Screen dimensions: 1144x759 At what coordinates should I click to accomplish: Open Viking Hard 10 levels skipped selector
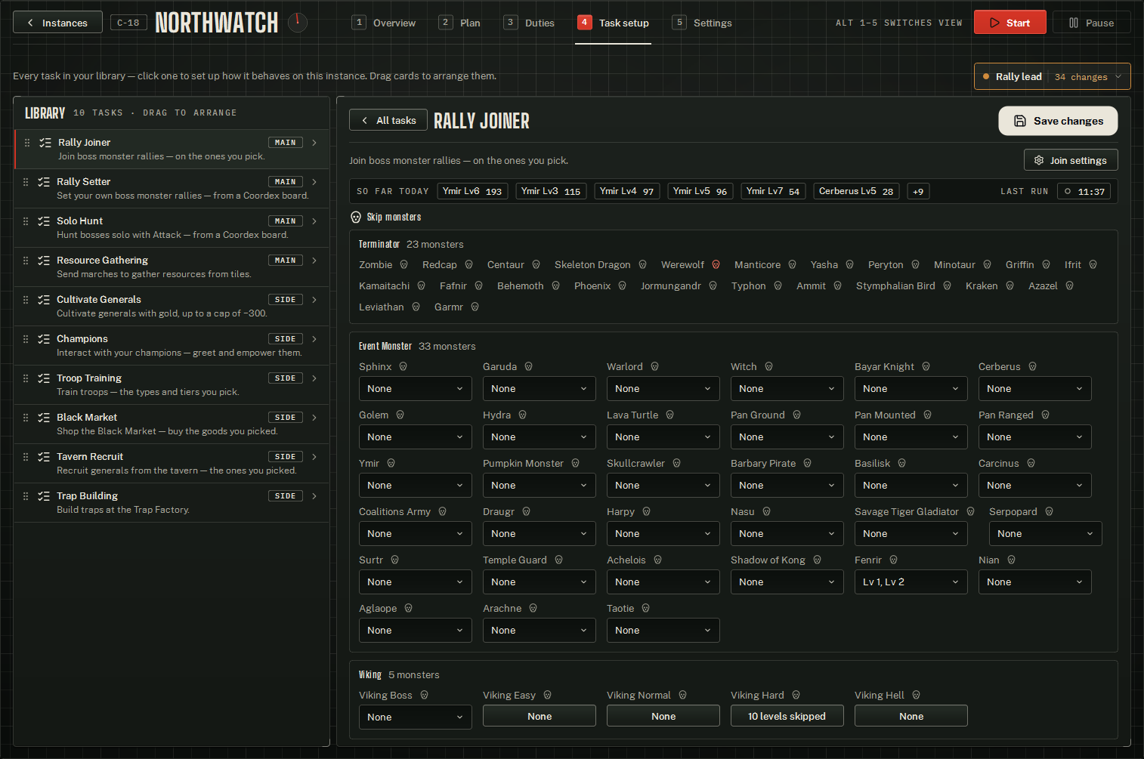click(787, 716)
